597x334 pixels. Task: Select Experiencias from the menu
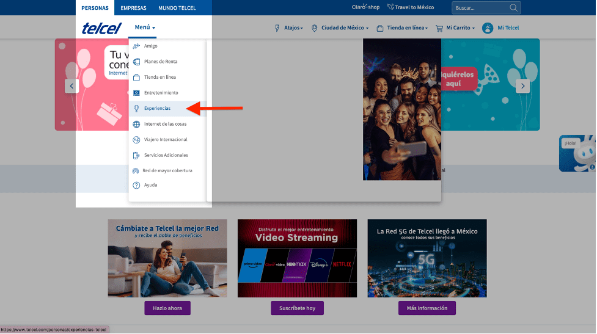point(157,109)
